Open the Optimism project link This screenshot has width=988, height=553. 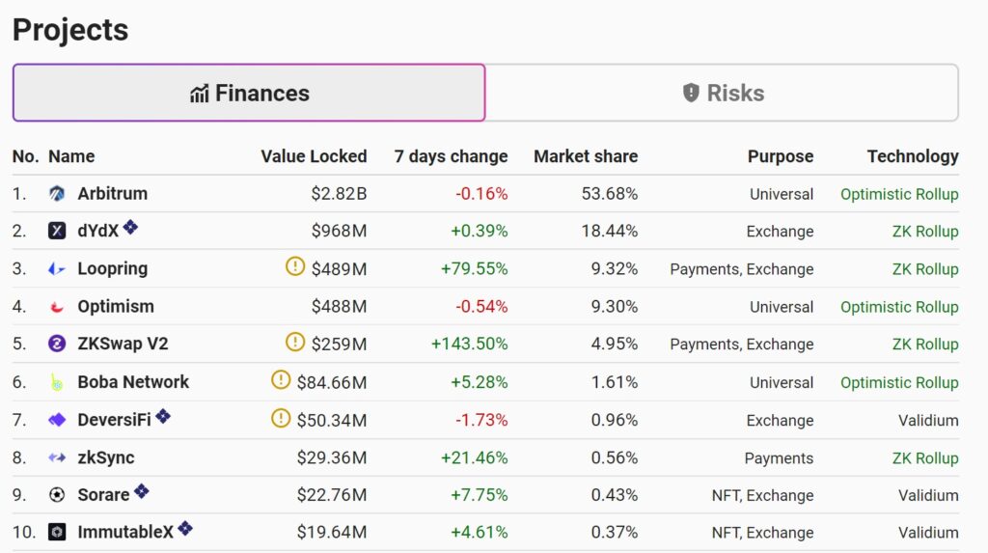click(116, 307)
